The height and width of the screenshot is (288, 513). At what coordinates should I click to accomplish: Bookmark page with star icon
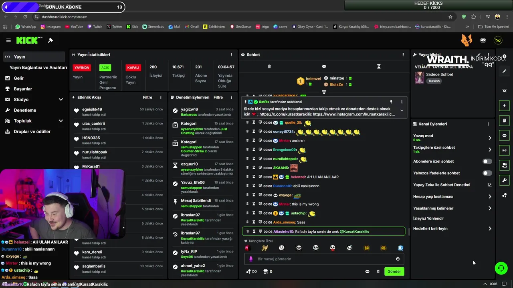point(450,17)
